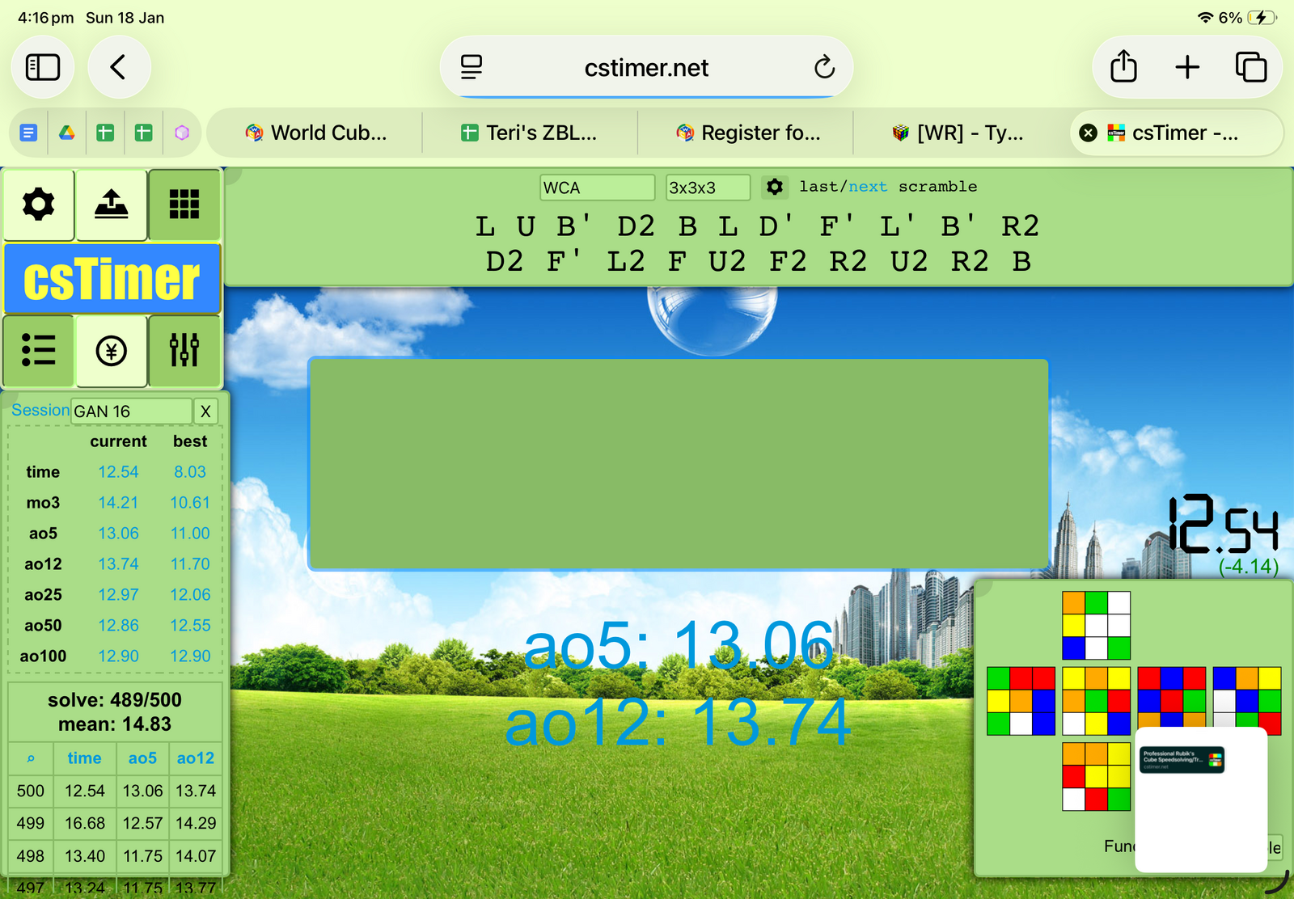
Task: Open the Safari share menu
Action: (1123, 67)
